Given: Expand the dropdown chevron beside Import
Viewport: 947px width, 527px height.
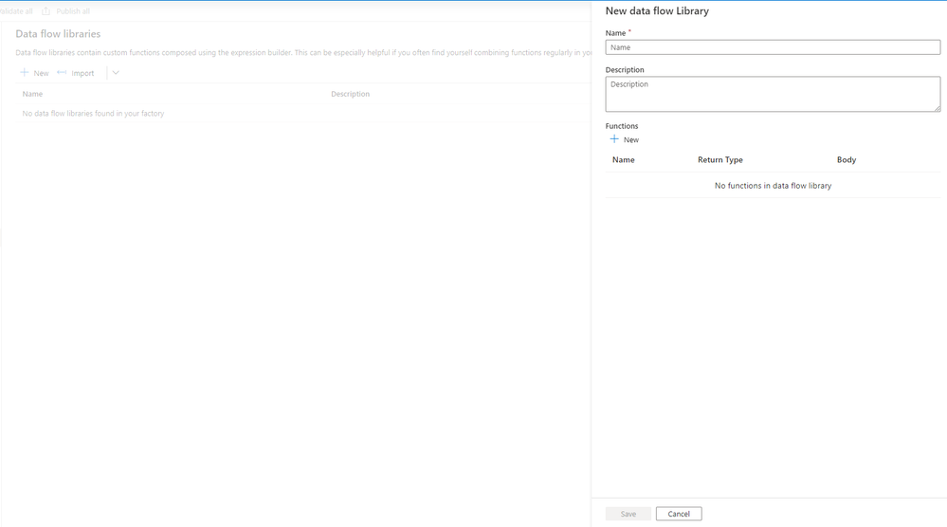Looking at the screenshot, I should point(116,72).
